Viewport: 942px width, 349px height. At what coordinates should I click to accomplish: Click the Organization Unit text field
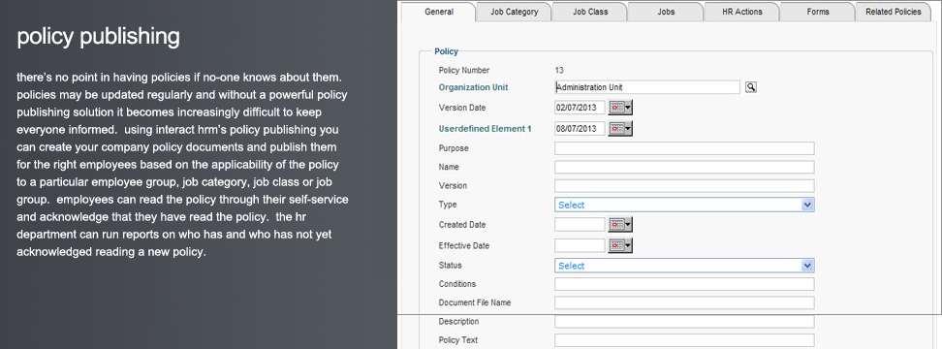[647, 87]
